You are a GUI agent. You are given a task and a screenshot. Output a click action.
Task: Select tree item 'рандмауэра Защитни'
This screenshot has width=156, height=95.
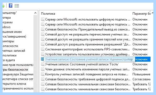coord(18,74)
